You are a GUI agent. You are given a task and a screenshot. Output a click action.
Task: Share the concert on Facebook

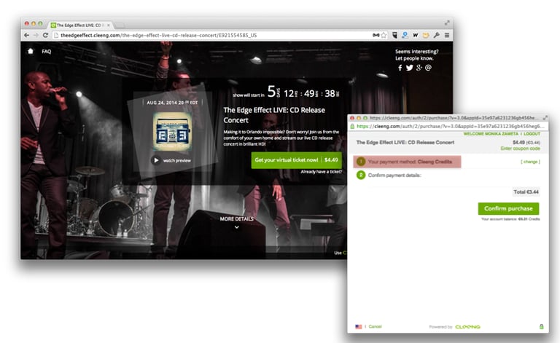pos(400,68)
